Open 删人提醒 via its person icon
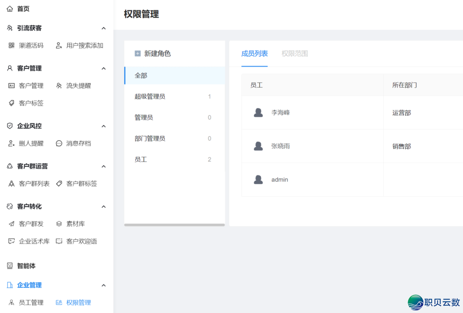The image size is (463, 313). click(11, 143)
